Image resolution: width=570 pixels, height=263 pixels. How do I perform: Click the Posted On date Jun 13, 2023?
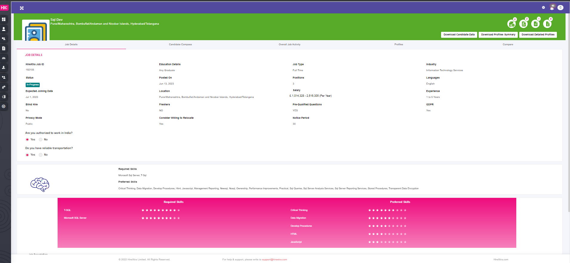tap(167, 84)
